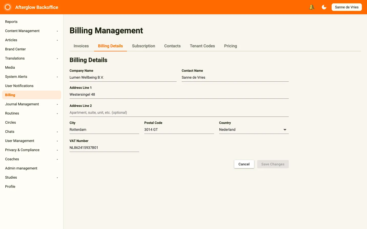
Task: Click the City input field
Action: [104, 130]
